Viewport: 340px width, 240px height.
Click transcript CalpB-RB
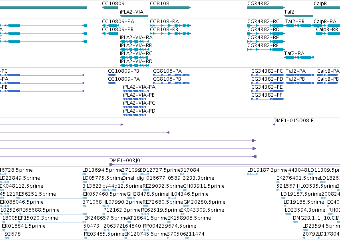click(x=327, y=30)
